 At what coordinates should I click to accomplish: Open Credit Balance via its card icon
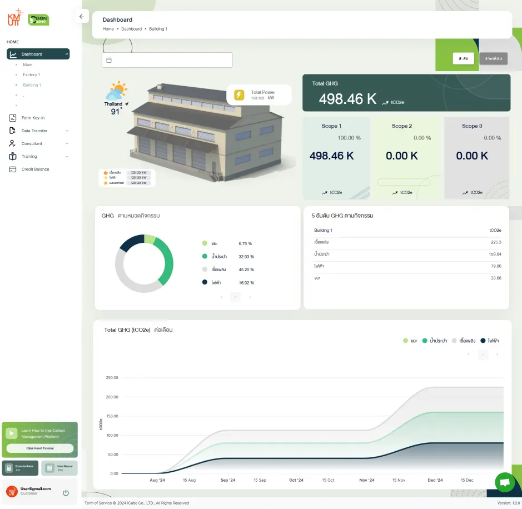click(x=12, y=169)
